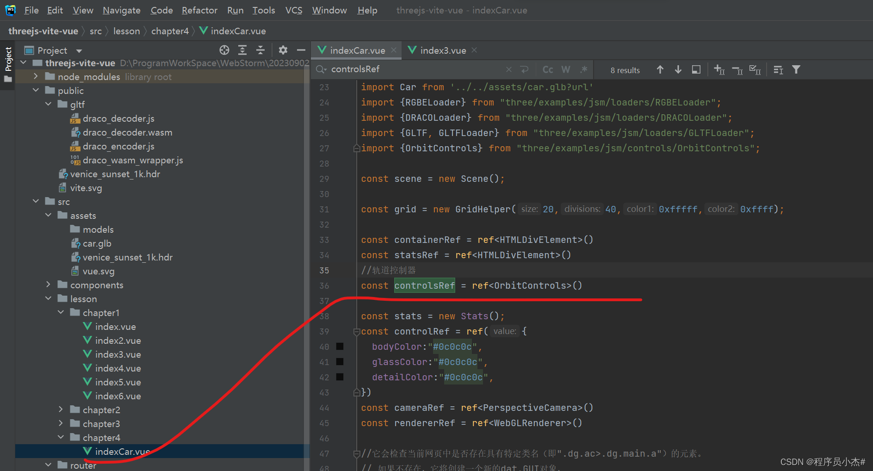
Task: Add selection for next occurrence icon
Action: 719,69
